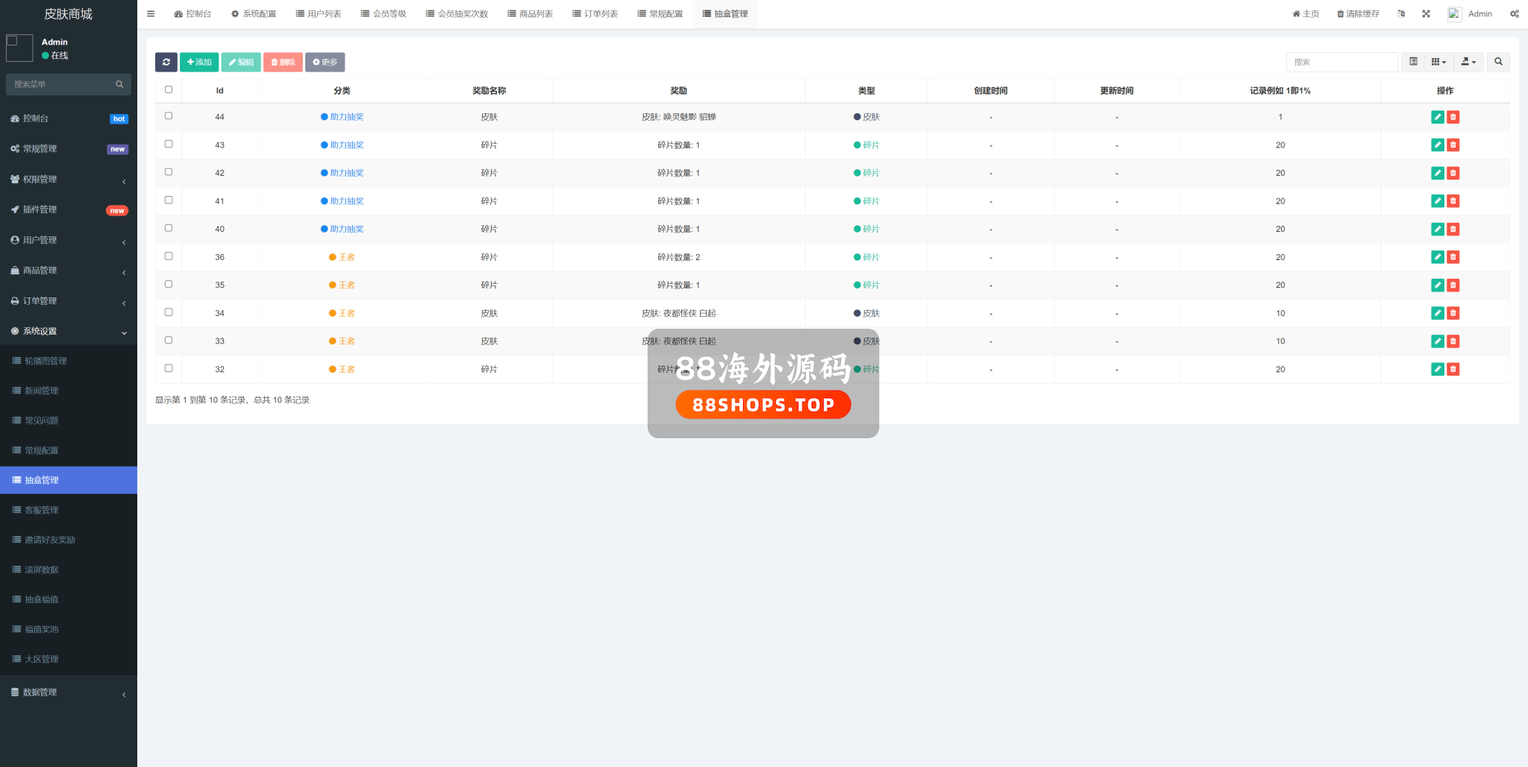This screenshot has height=767, width=1528.
Task: Open the column visibility grid dropdown
Action: (1438, 62)
